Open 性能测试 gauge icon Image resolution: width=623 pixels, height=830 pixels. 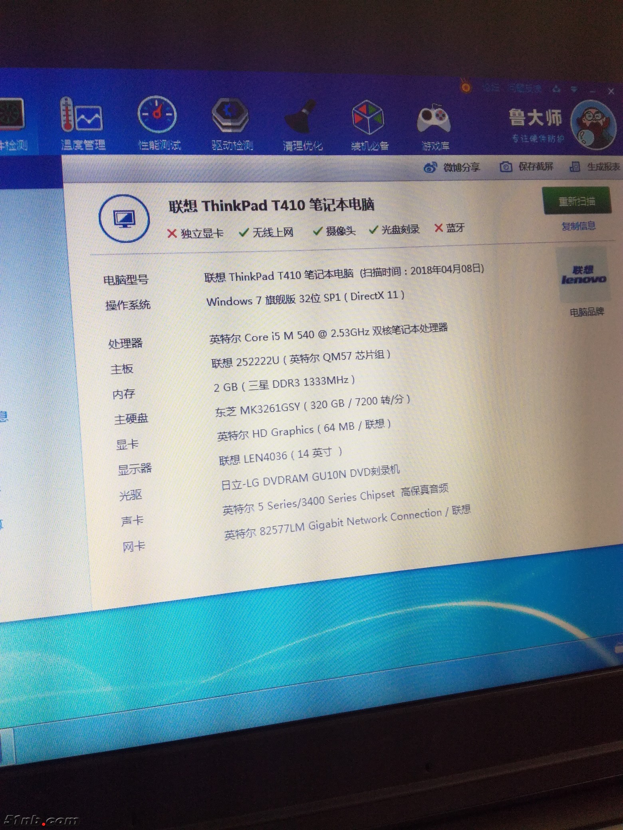click(x=157, y=114)
